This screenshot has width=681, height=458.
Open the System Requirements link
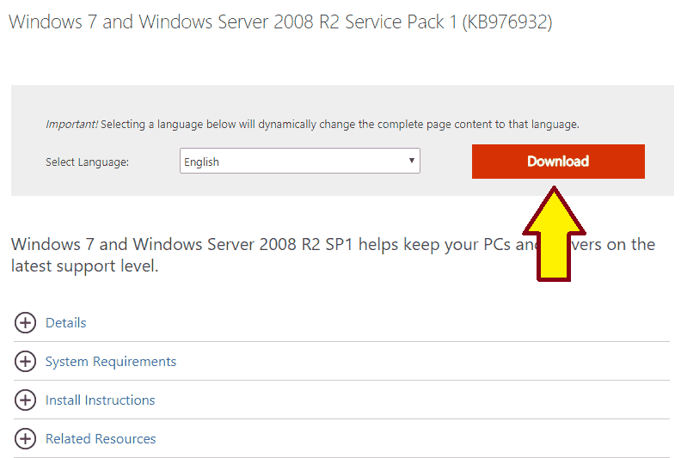pos(111,361)
